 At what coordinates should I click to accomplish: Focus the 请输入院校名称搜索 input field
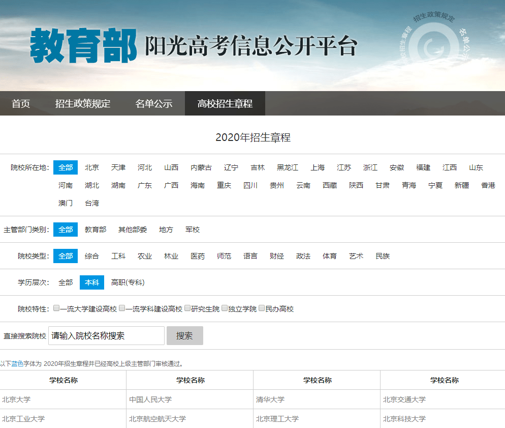tap(106, 336)
